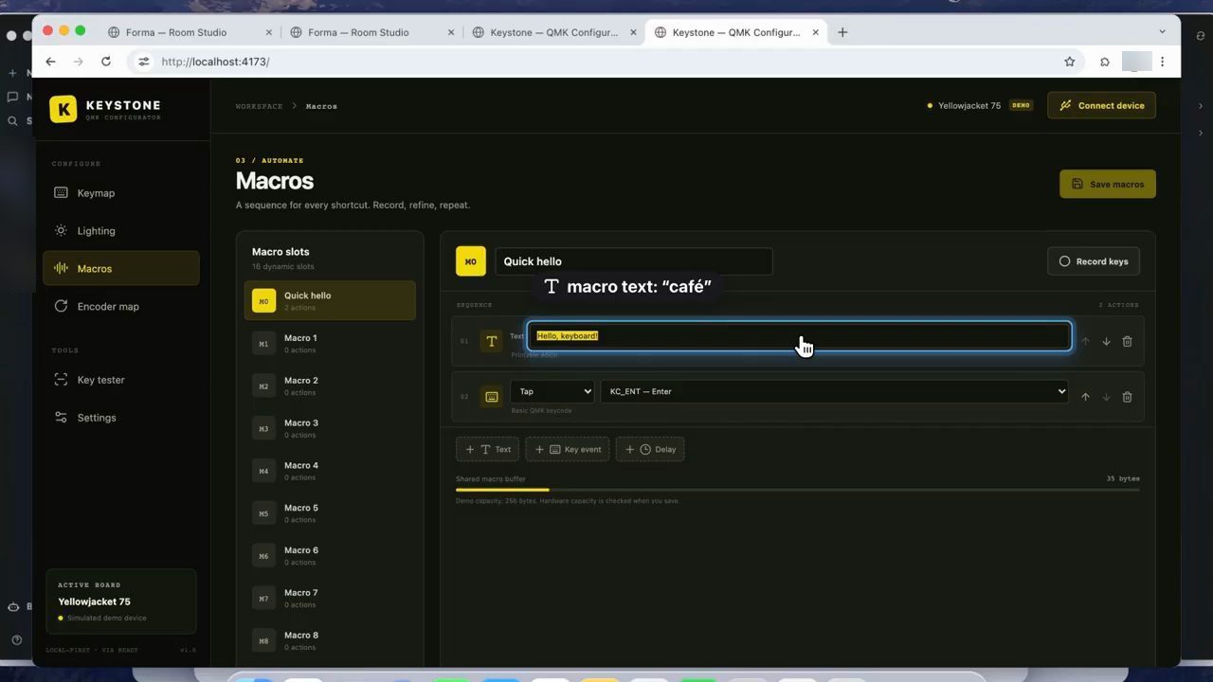Delete the KC_ENT key action row
This screenshot has height=682, width=1213.
point(1127,397)
